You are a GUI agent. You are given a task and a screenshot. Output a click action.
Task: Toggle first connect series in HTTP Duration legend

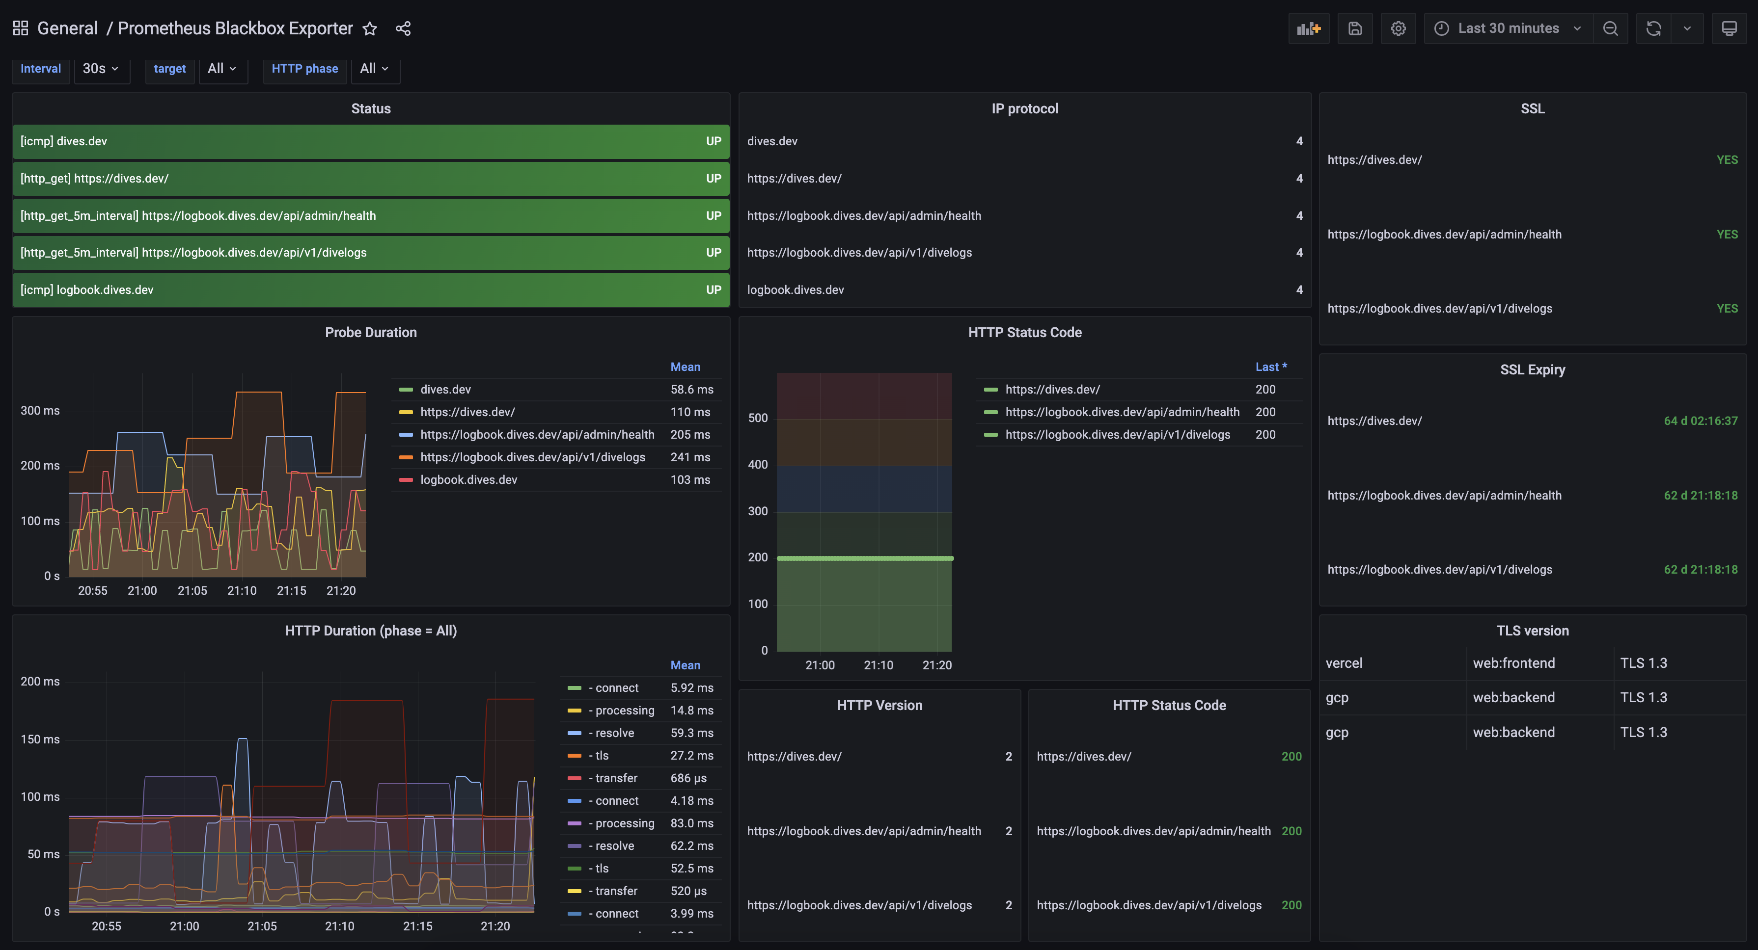(613, 687)
